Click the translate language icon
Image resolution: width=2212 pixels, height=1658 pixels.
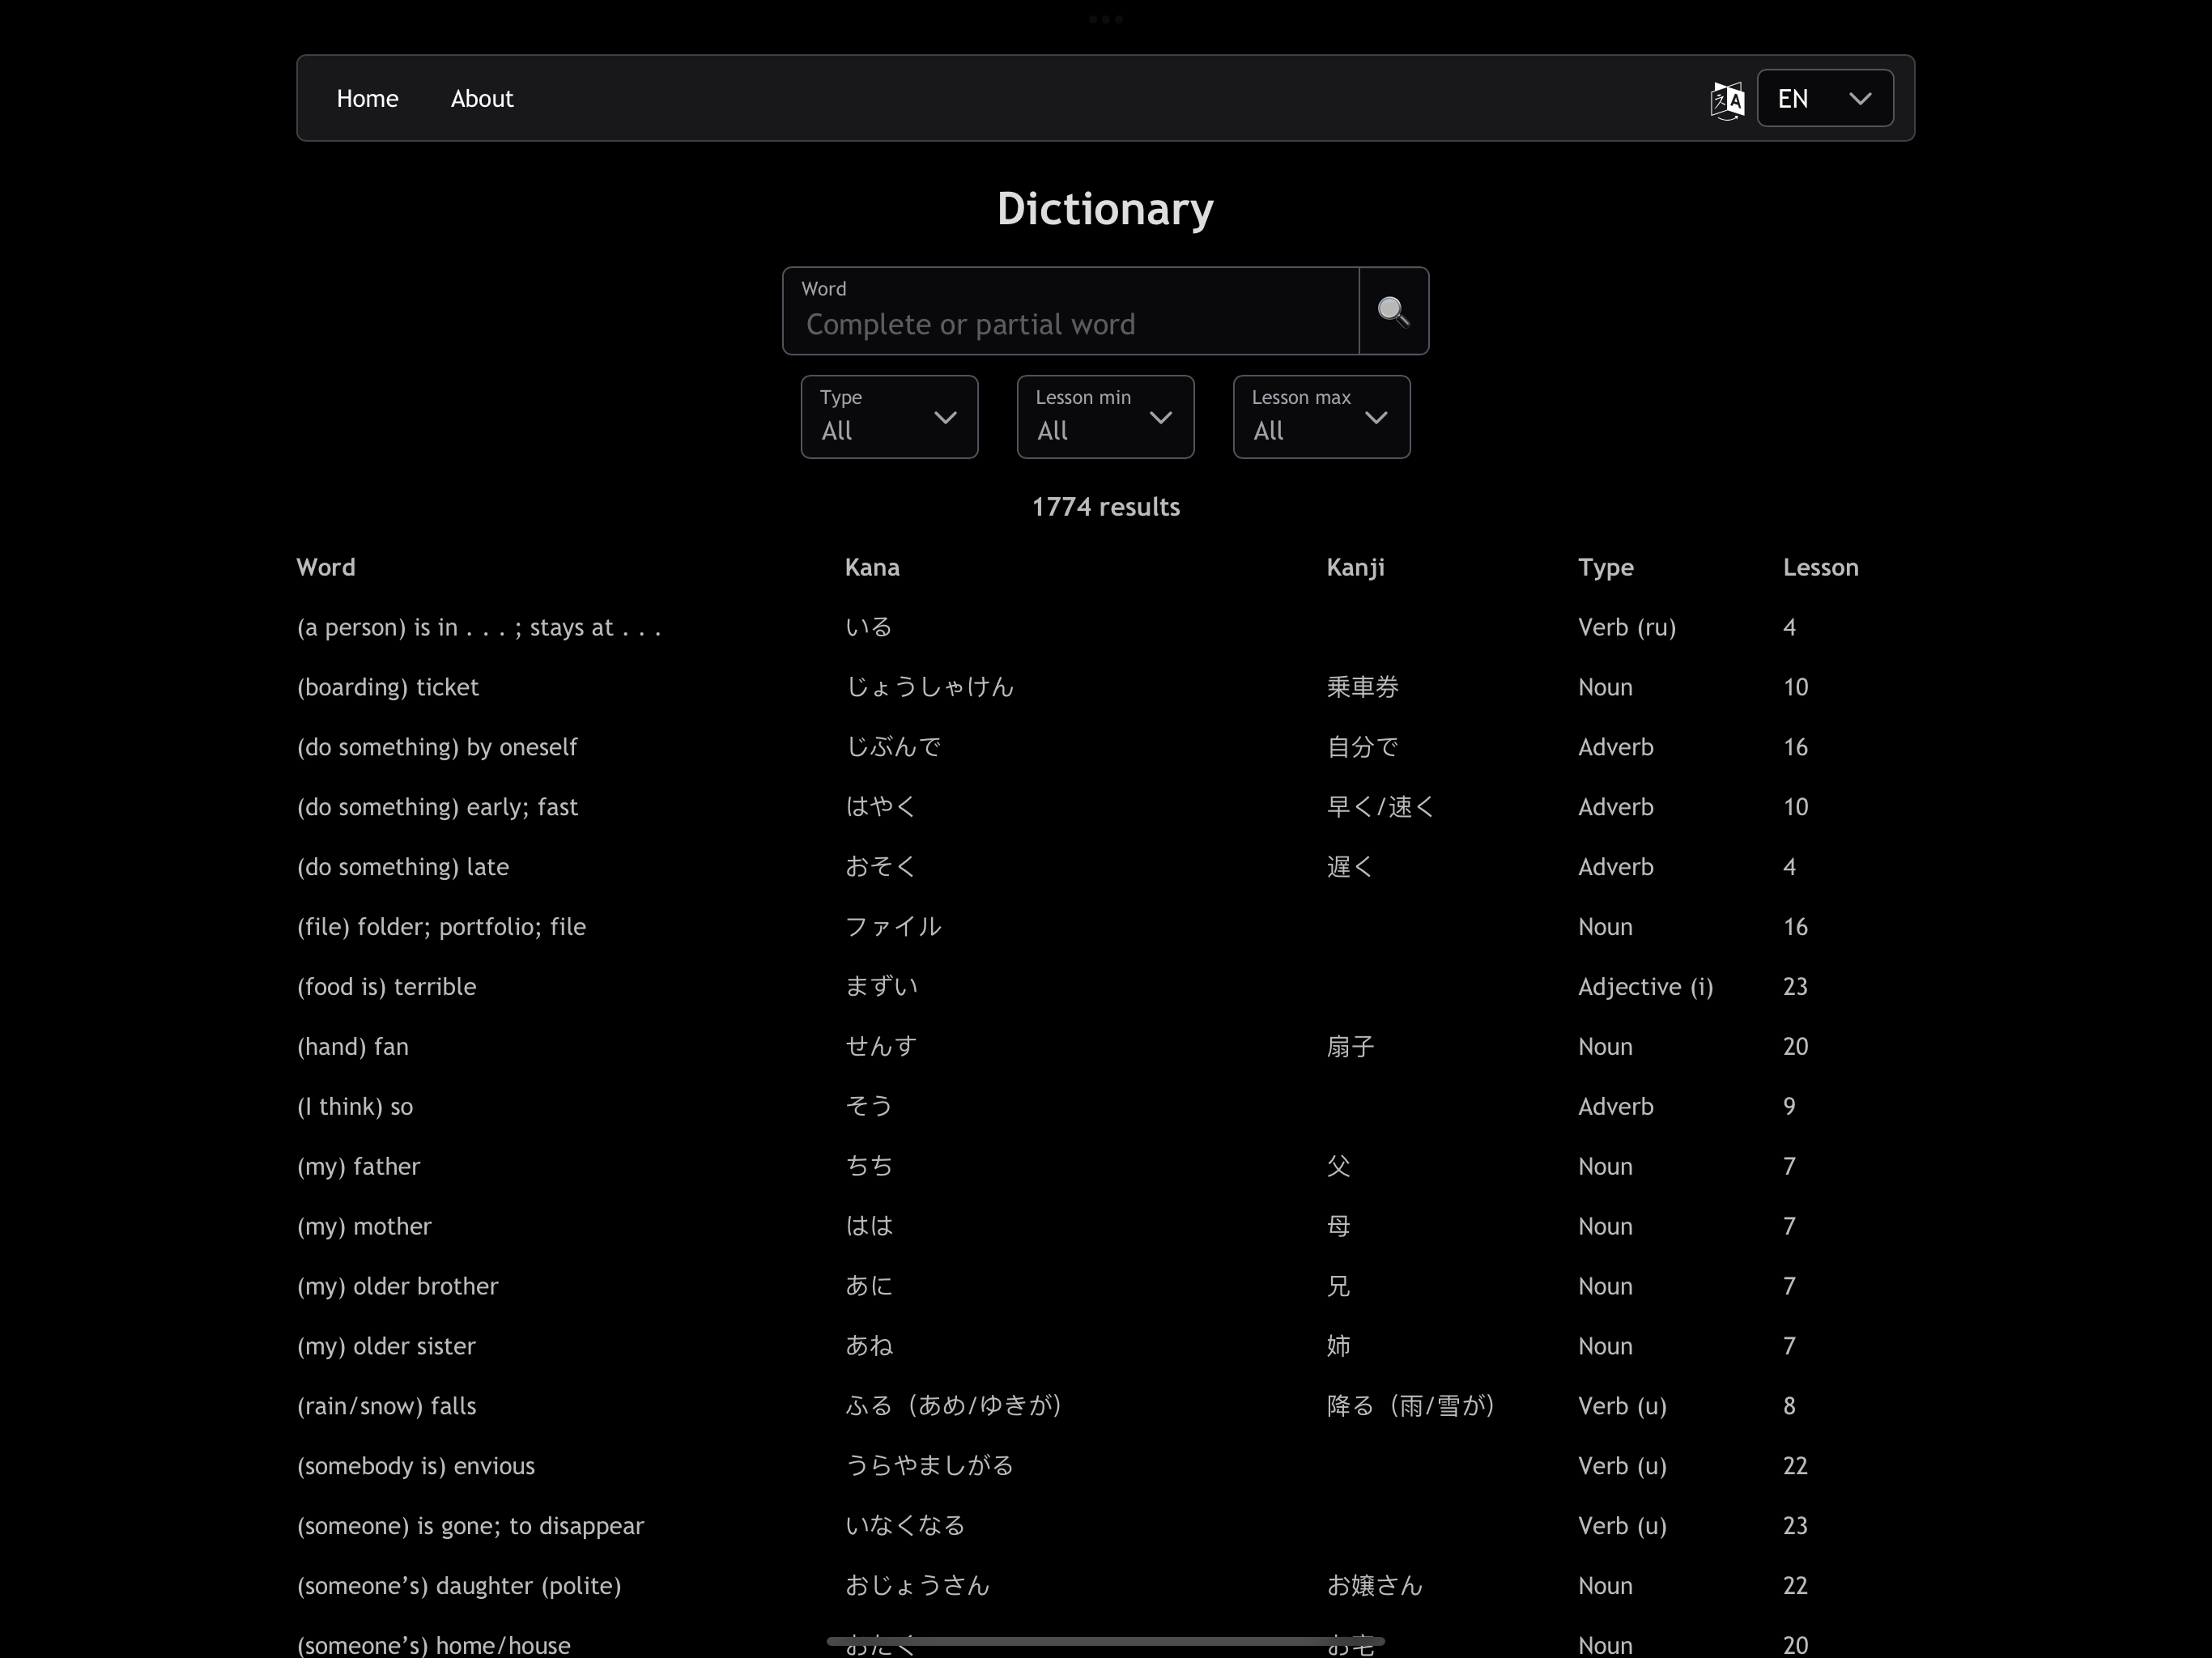[1727, 99]
